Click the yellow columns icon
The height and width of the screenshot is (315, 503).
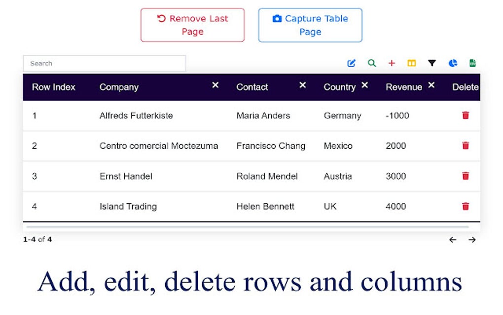pos(411,63)
